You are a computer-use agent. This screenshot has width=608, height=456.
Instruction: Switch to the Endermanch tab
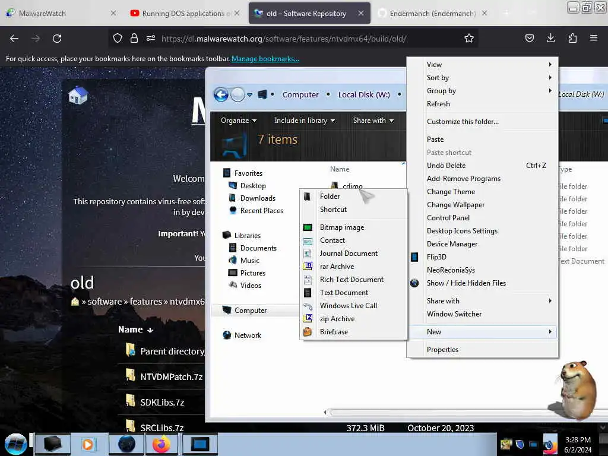432,13
